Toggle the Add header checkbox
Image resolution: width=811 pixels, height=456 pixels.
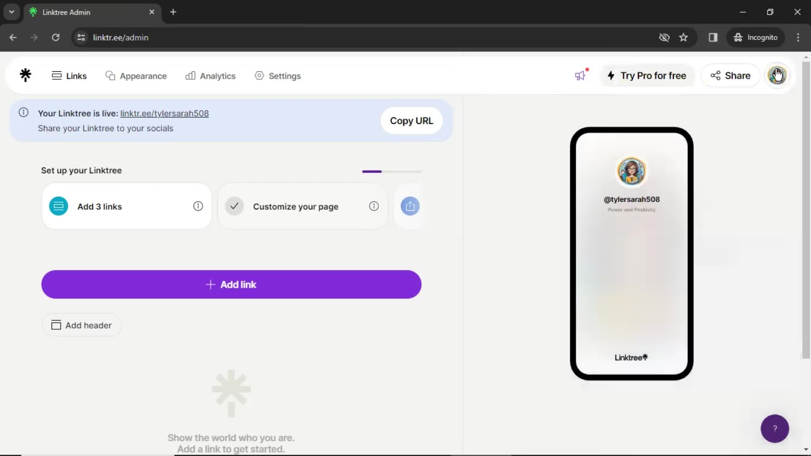point(56,325)
